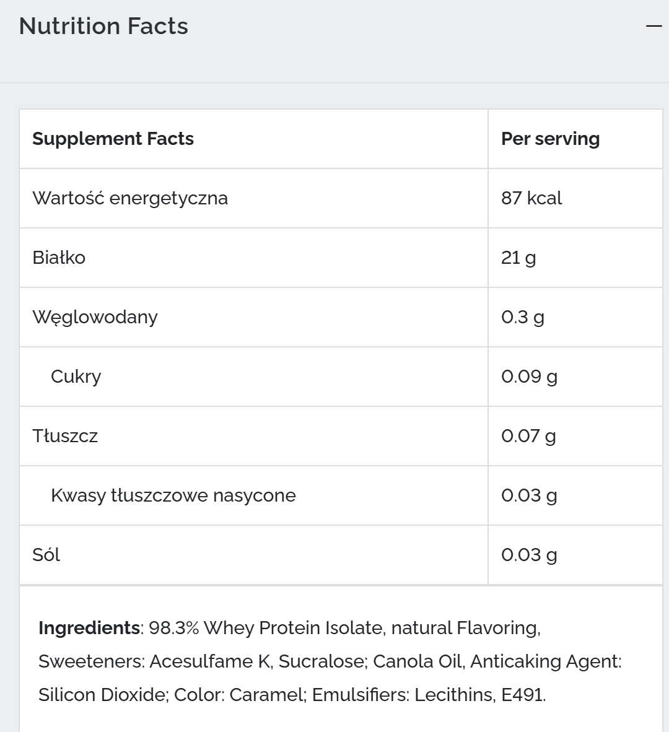Click the Białko row label

point(59,258)
